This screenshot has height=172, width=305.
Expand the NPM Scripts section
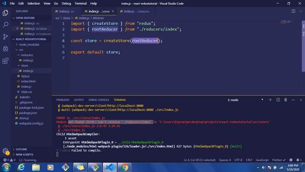[x=24, y=154]
